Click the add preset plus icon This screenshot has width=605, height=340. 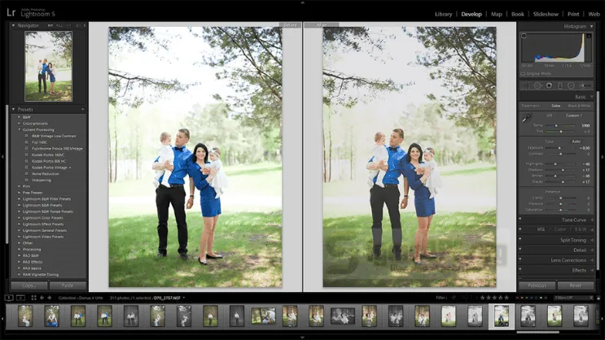point(82,110)
